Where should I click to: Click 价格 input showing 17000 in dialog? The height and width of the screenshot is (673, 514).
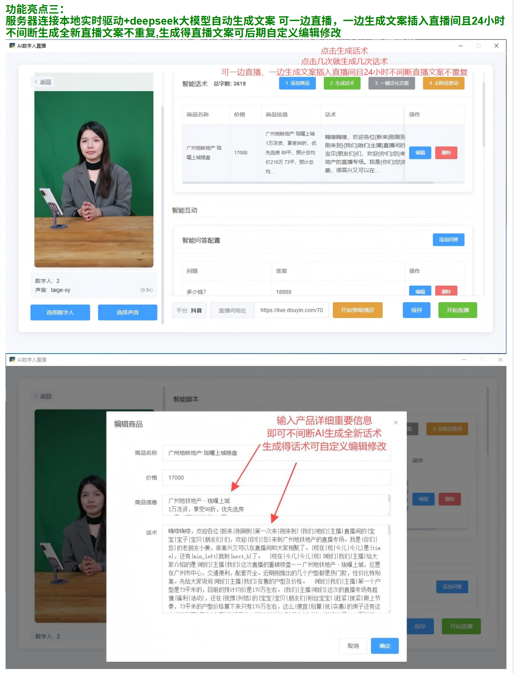tap(276, 478)
